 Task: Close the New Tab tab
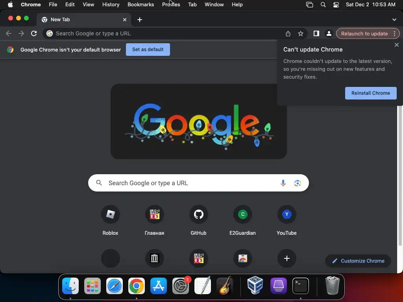tap(125, 20)
